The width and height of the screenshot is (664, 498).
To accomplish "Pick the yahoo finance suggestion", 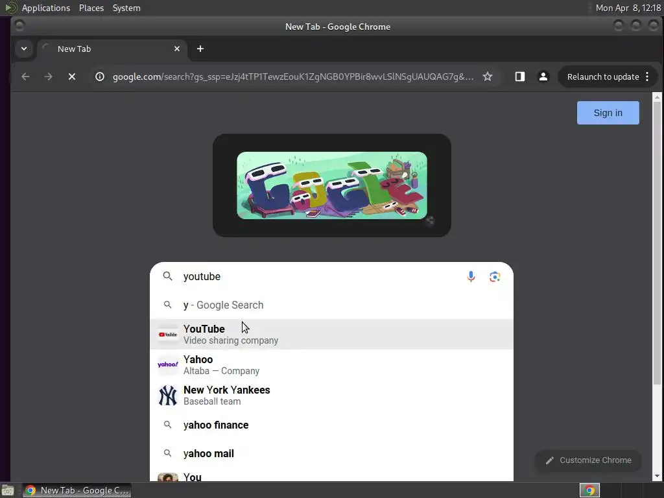I will [x=331, y=425].
